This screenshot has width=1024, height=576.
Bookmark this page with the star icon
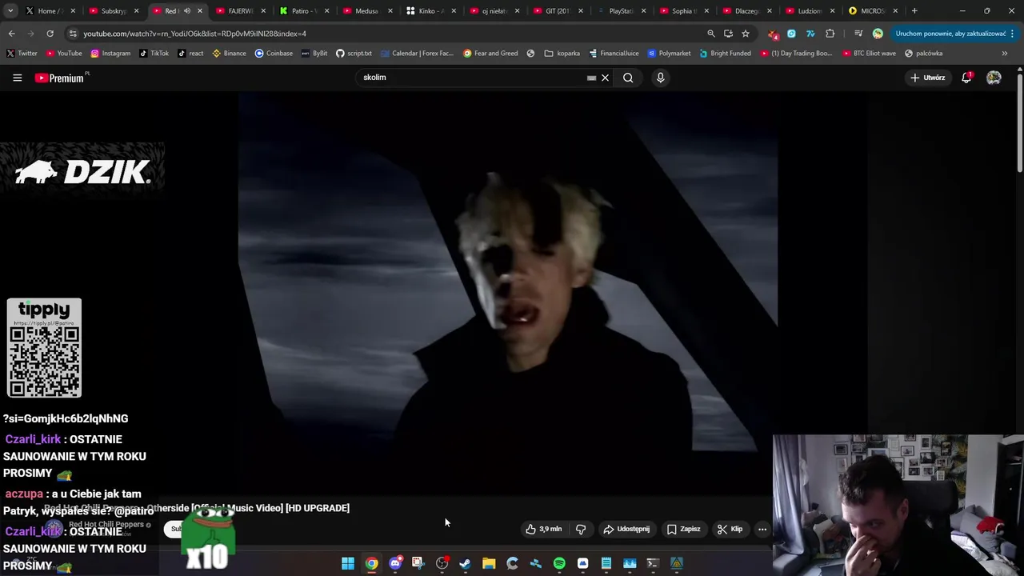746,34
